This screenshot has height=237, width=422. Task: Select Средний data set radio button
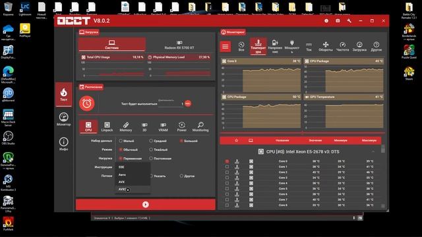tap(151, 141)
